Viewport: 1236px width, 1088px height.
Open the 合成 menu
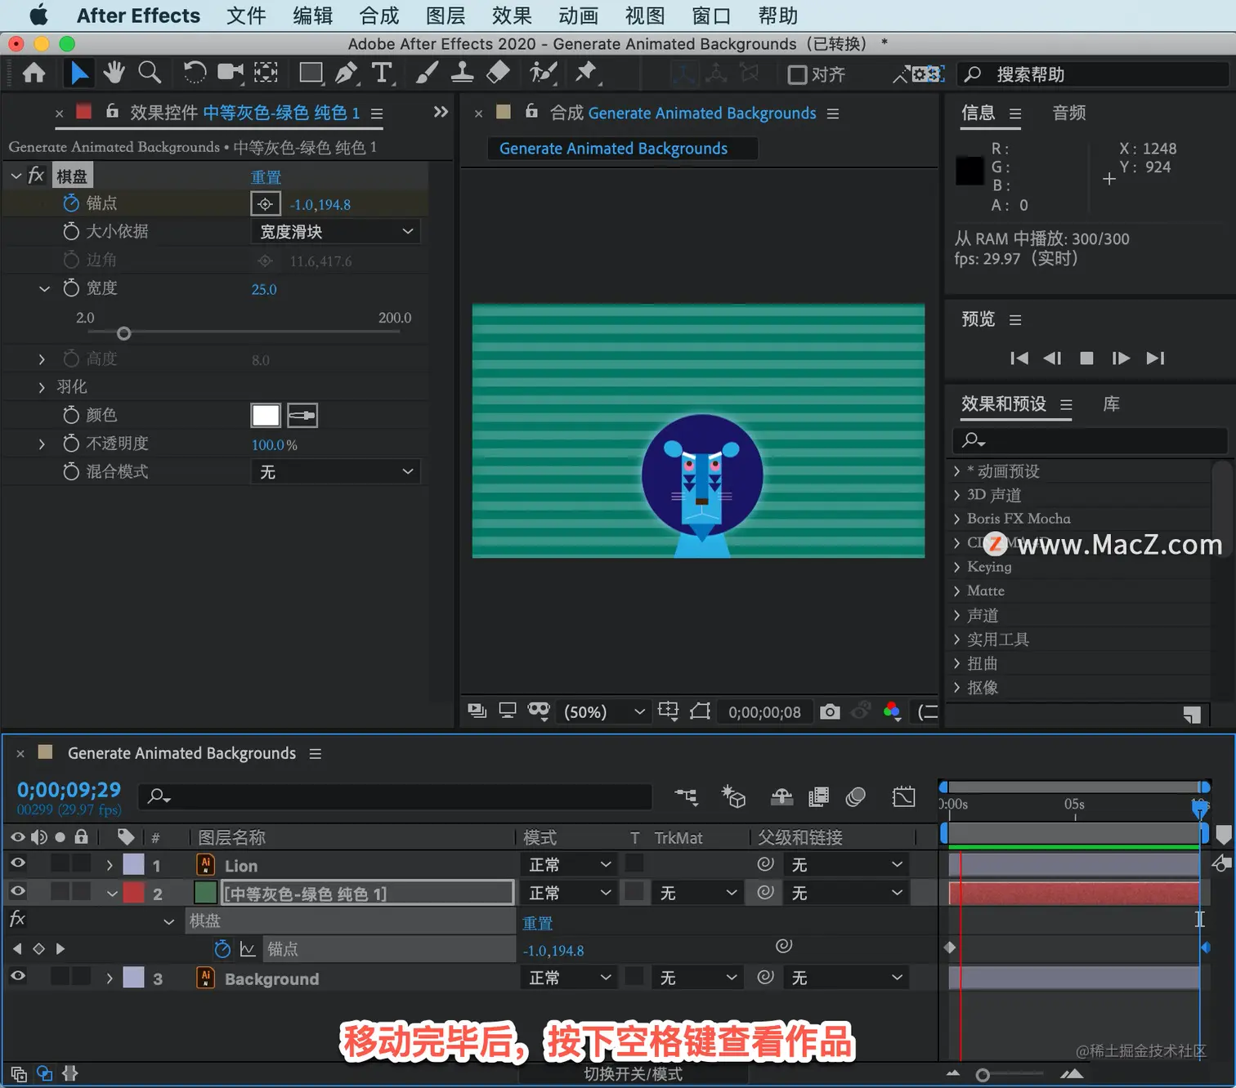[x=379, y=16]
